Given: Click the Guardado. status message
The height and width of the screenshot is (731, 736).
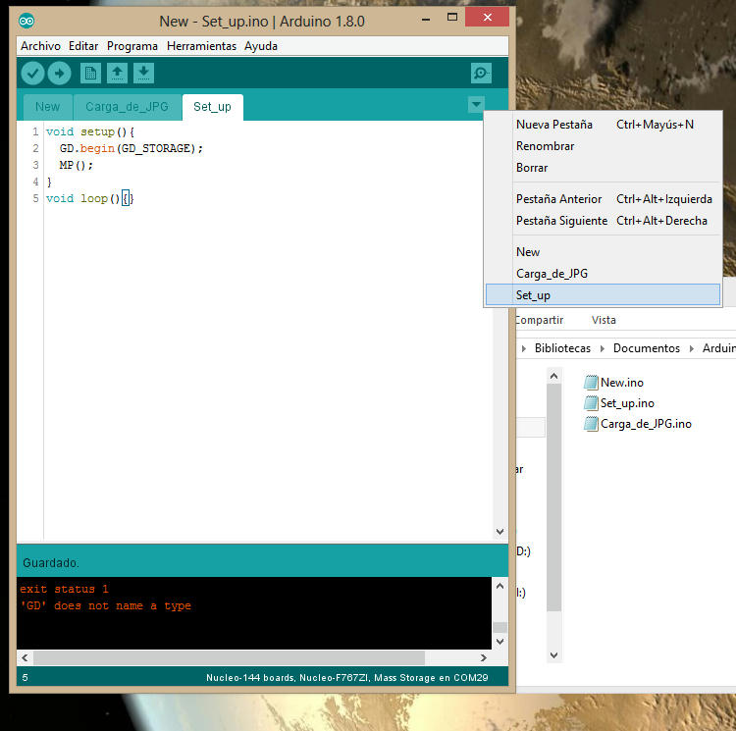Looking at the screenshot, I should point(51,562).
